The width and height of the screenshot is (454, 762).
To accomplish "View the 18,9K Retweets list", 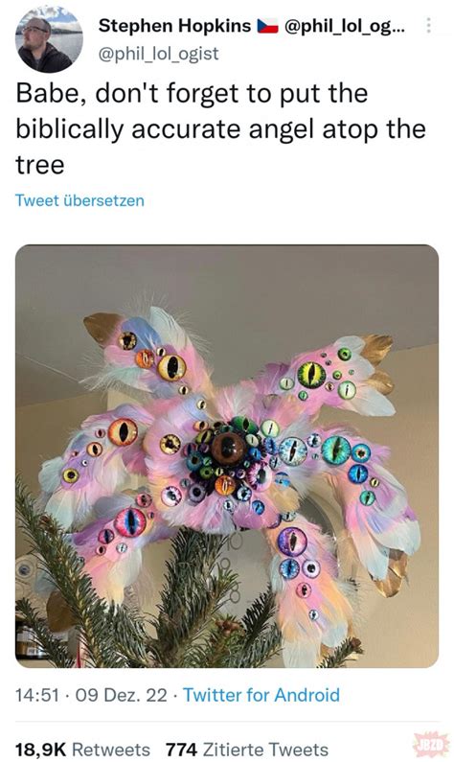I will [x=82, y=750].
